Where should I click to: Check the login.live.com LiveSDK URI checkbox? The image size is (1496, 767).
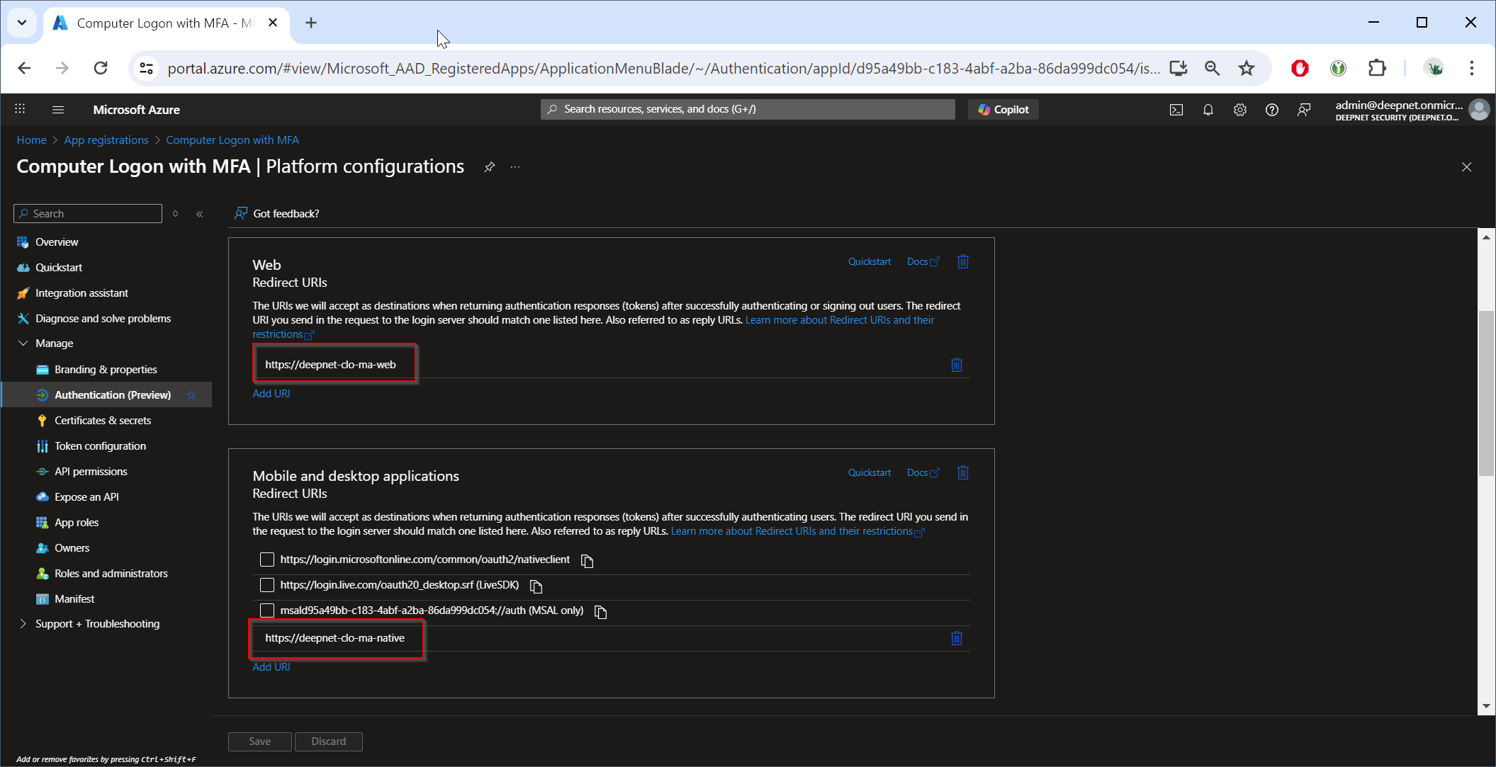pyautogui.click(x=267, y=585)
